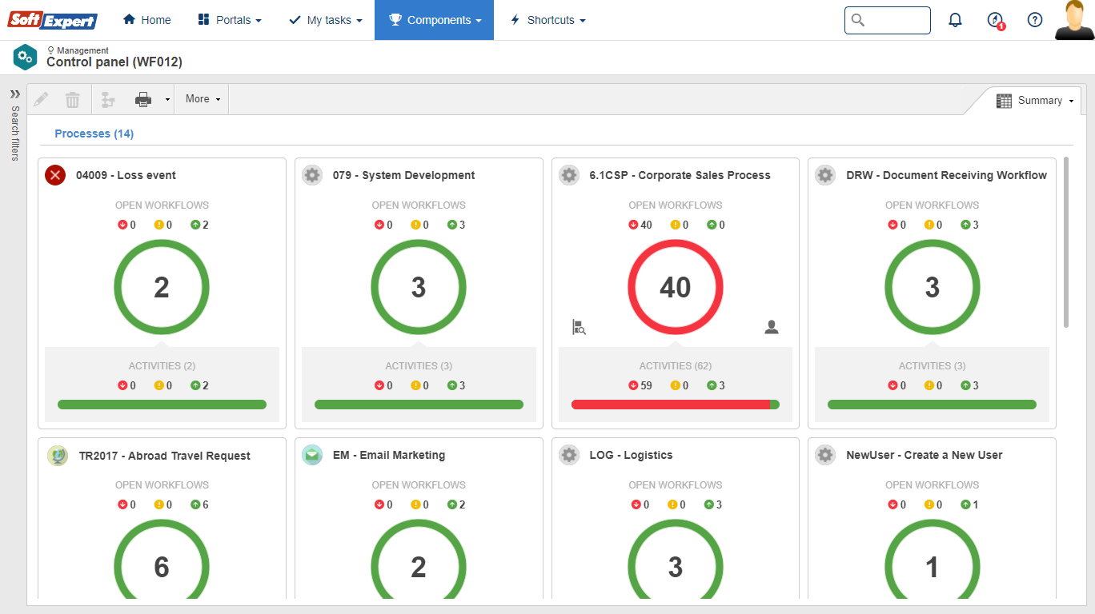Click the pending tasks icon with red badge
Viewport: 1095px width, 614px height.
pos(994,19)
